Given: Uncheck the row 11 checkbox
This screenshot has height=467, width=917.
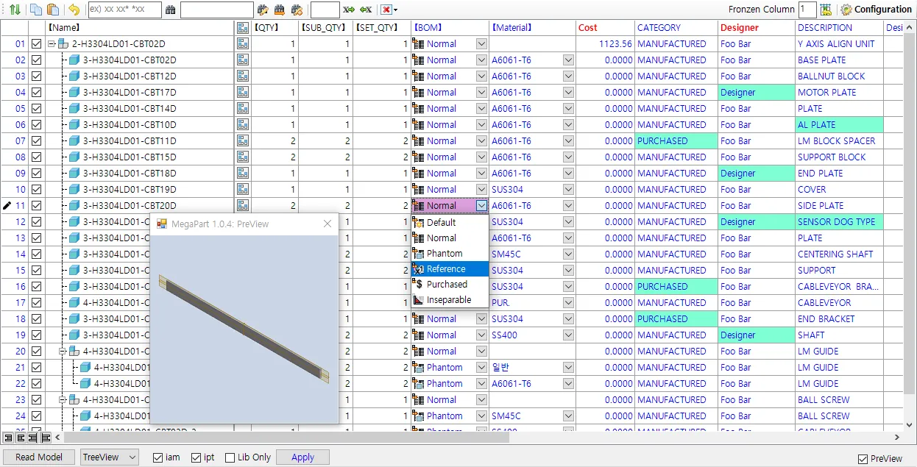Looking at the screenshot, I should [36, 205].
